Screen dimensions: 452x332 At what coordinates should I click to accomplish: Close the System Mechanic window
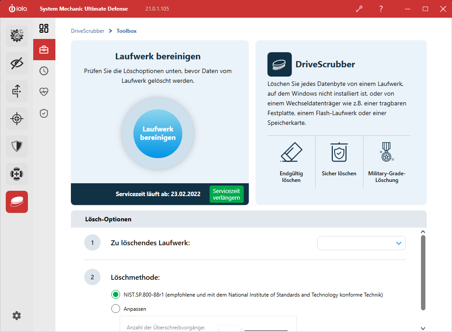click(x=443, y=9)
